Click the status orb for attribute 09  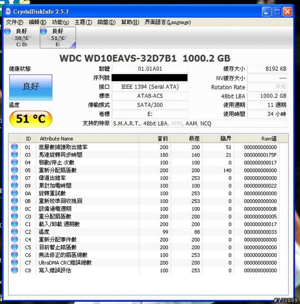(15, 185)
